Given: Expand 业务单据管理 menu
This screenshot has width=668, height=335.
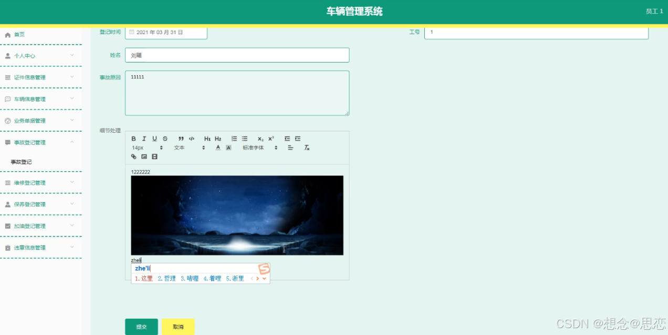Looking at the screenshot, I should (41, 120).
